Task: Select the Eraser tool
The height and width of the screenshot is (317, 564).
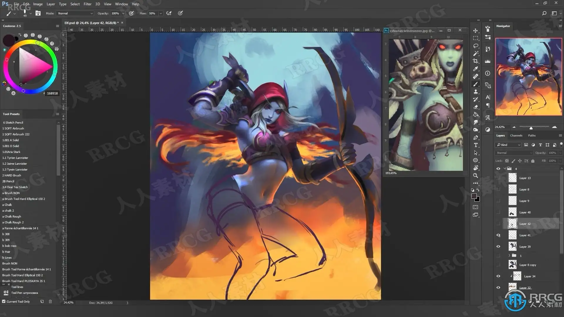Action: pos(476,107)
